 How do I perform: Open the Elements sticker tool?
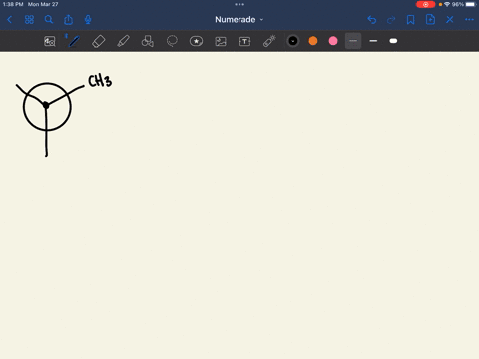pyautogui.click(x=196, y=41)
